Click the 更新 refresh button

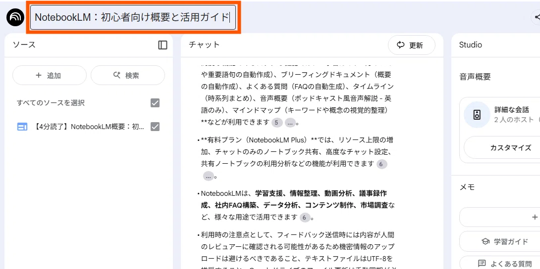click(412, 45)
